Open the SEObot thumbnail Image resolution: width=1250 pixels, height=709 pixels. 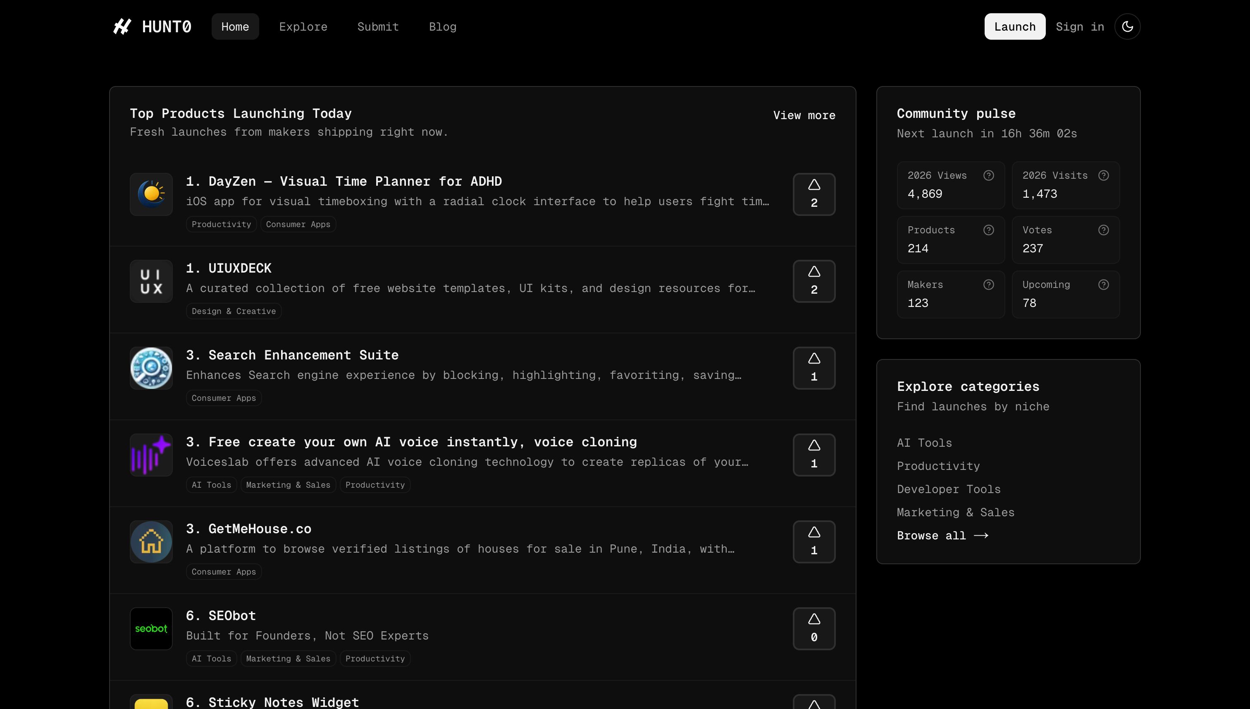pyautogui.click(x=151, y=628)
